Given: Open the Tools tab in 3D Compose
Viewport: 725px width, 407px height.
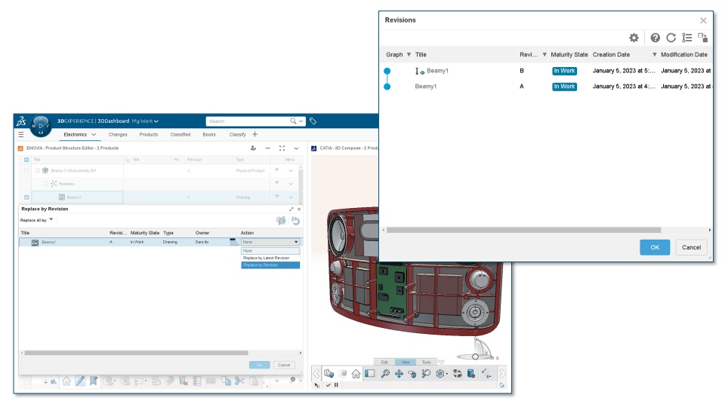Looking at the screenshot, I should point(426,363).
